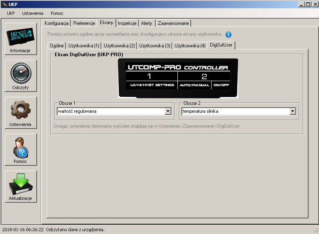
Task: Switch to the Inspekcje tab
Action: click(x=128, y=23)
